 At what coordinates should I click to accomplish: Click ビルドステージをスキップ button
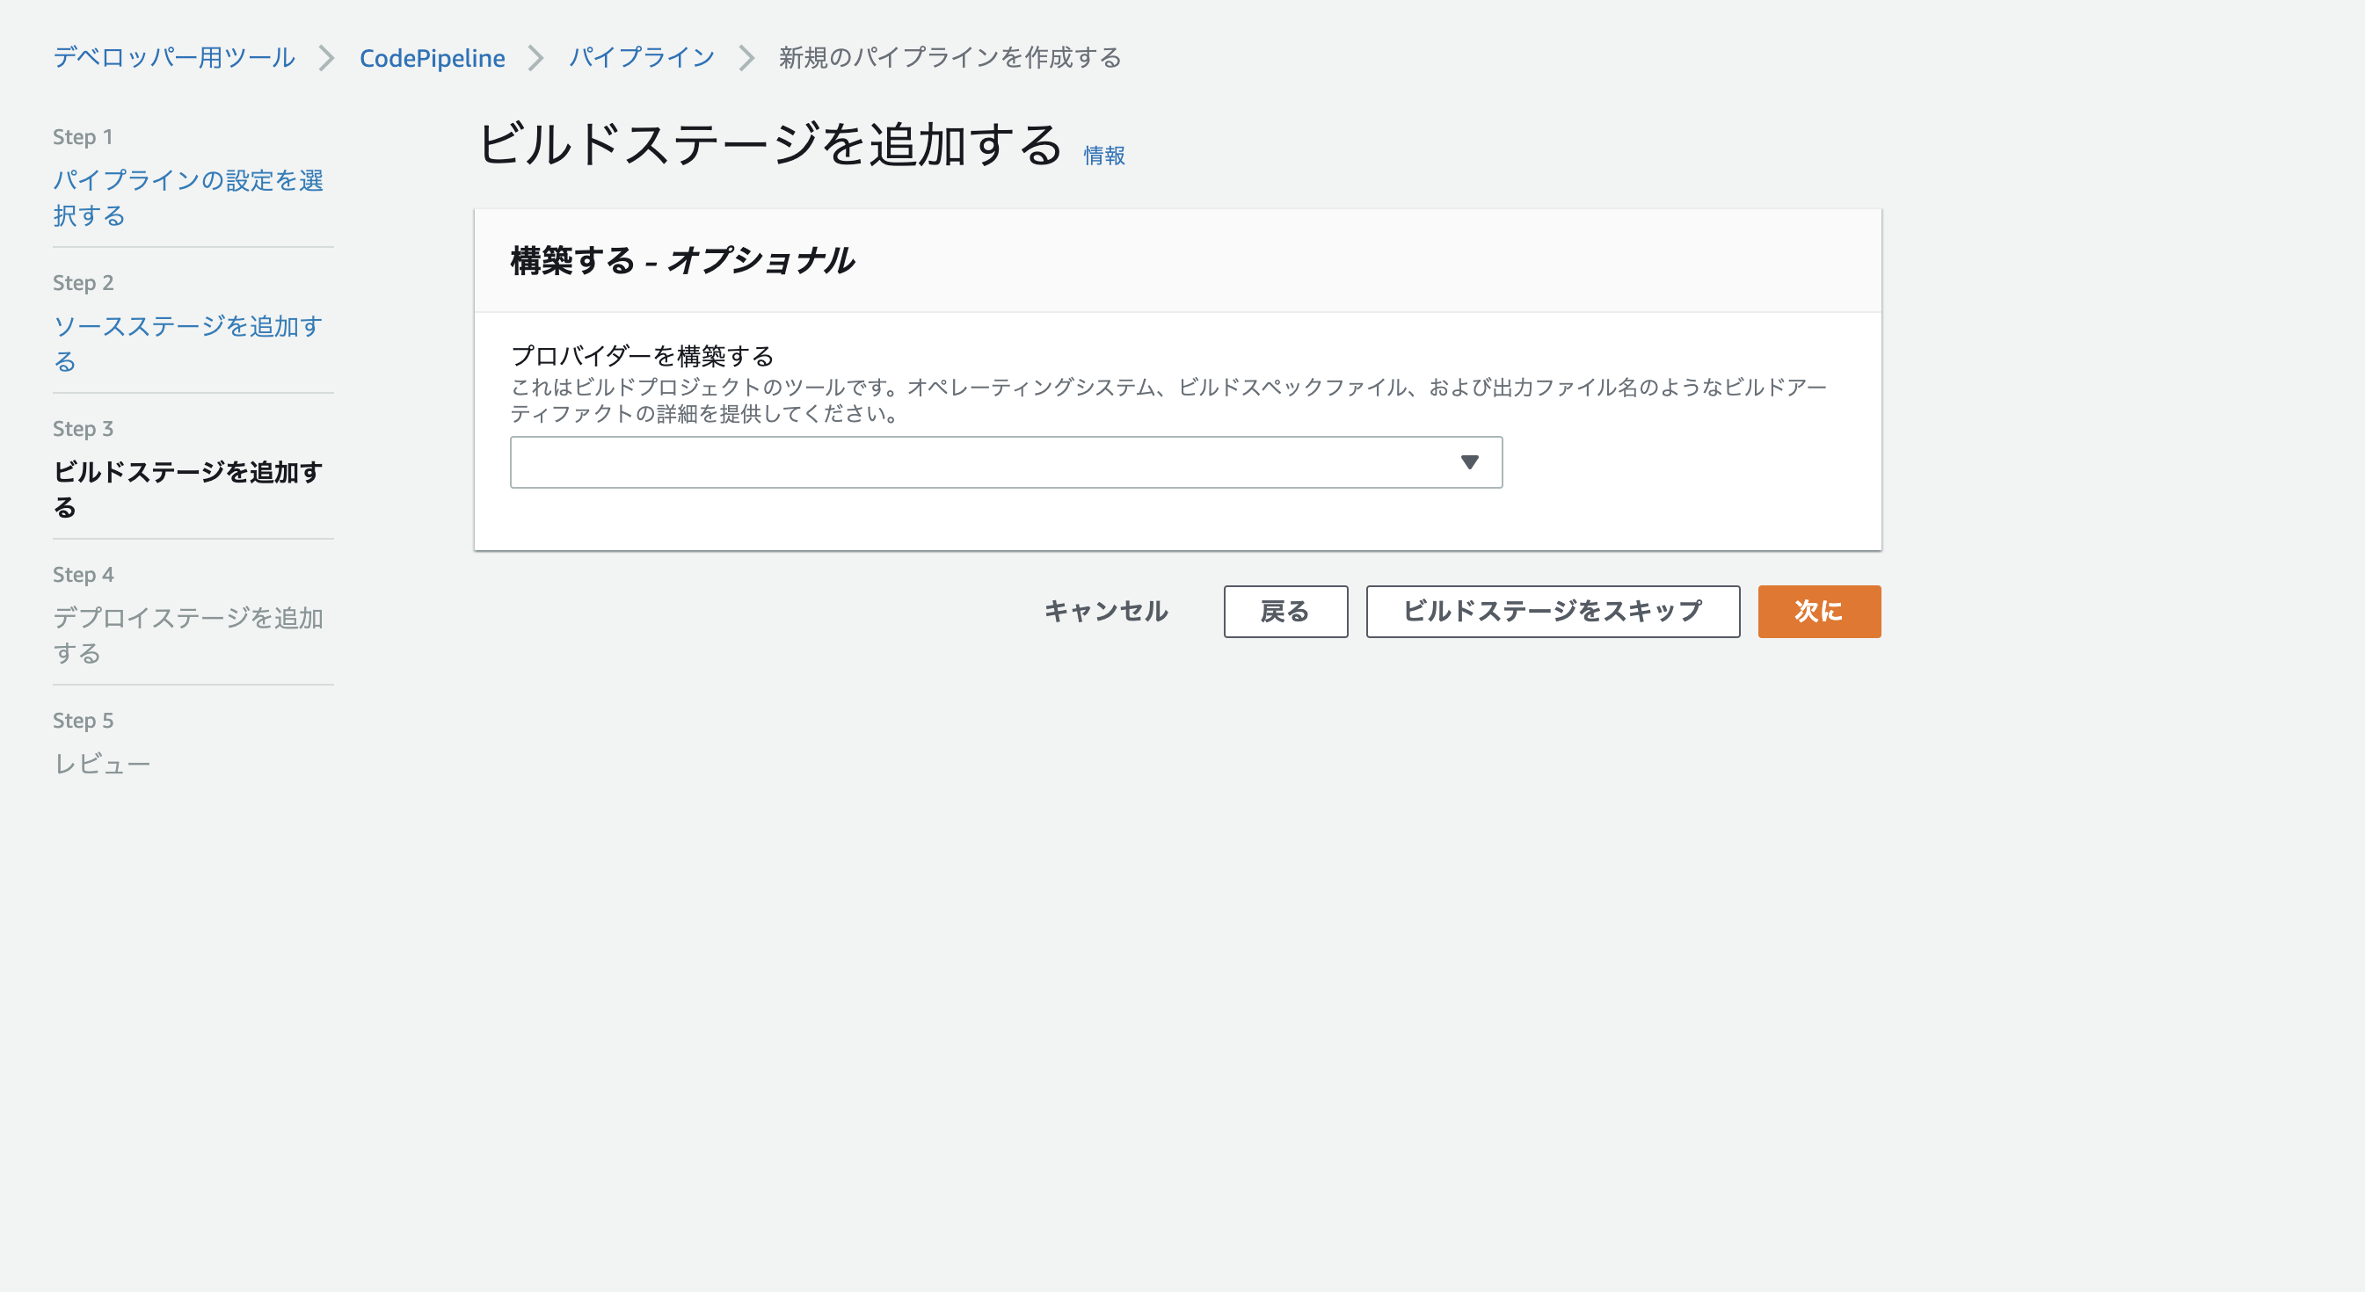1552,611
